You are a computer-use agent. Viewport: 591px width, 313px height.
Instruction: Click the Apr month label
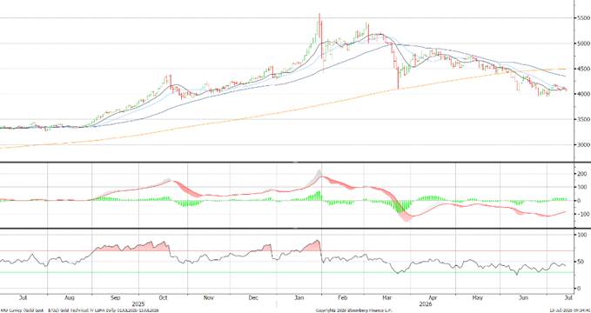coord(433,297)
